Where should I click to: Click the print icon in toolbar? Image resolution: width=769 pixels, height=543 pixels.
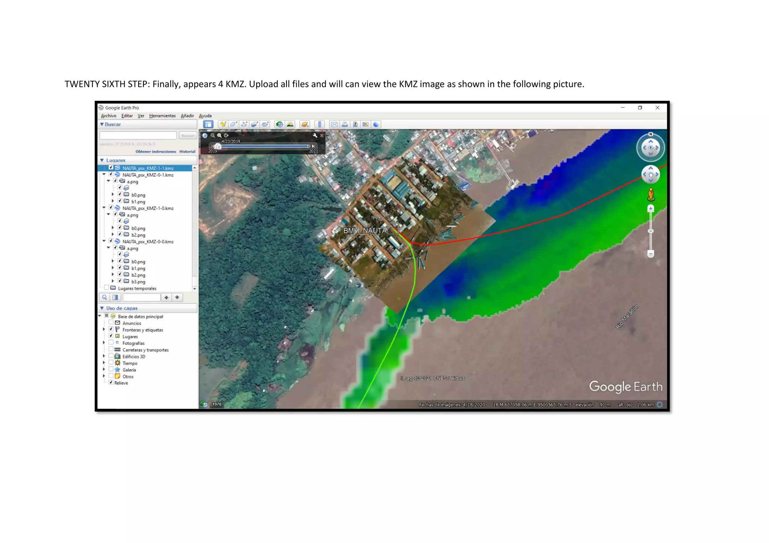click(x=345, y=124)
